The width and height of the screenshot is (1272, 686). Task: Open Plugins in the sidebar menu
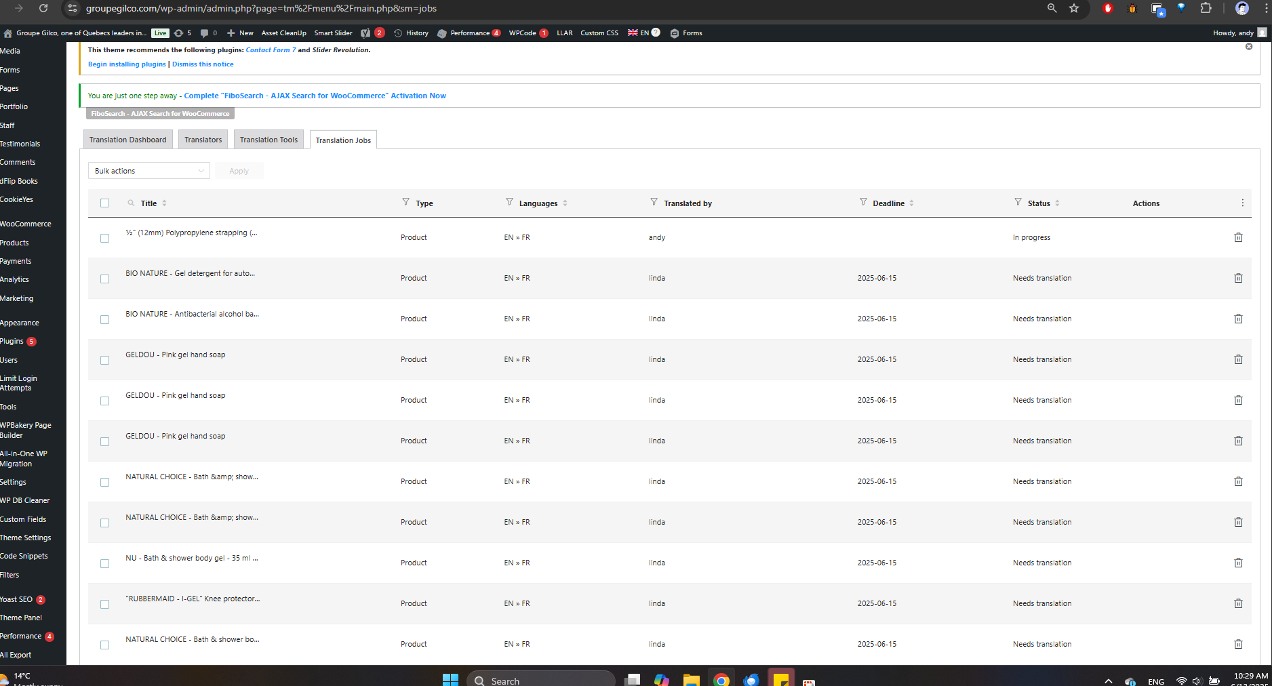(x=12, y=341)
